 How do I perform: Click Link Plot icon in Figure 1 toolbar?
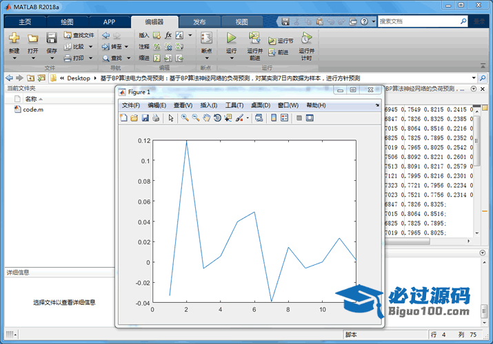[259, 118]
